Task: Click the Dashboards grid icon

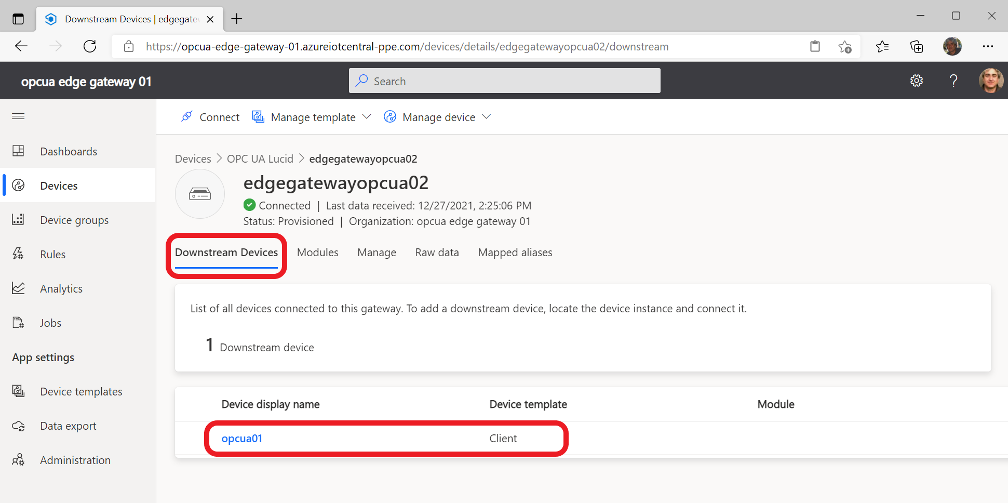Action: [18, 151]
